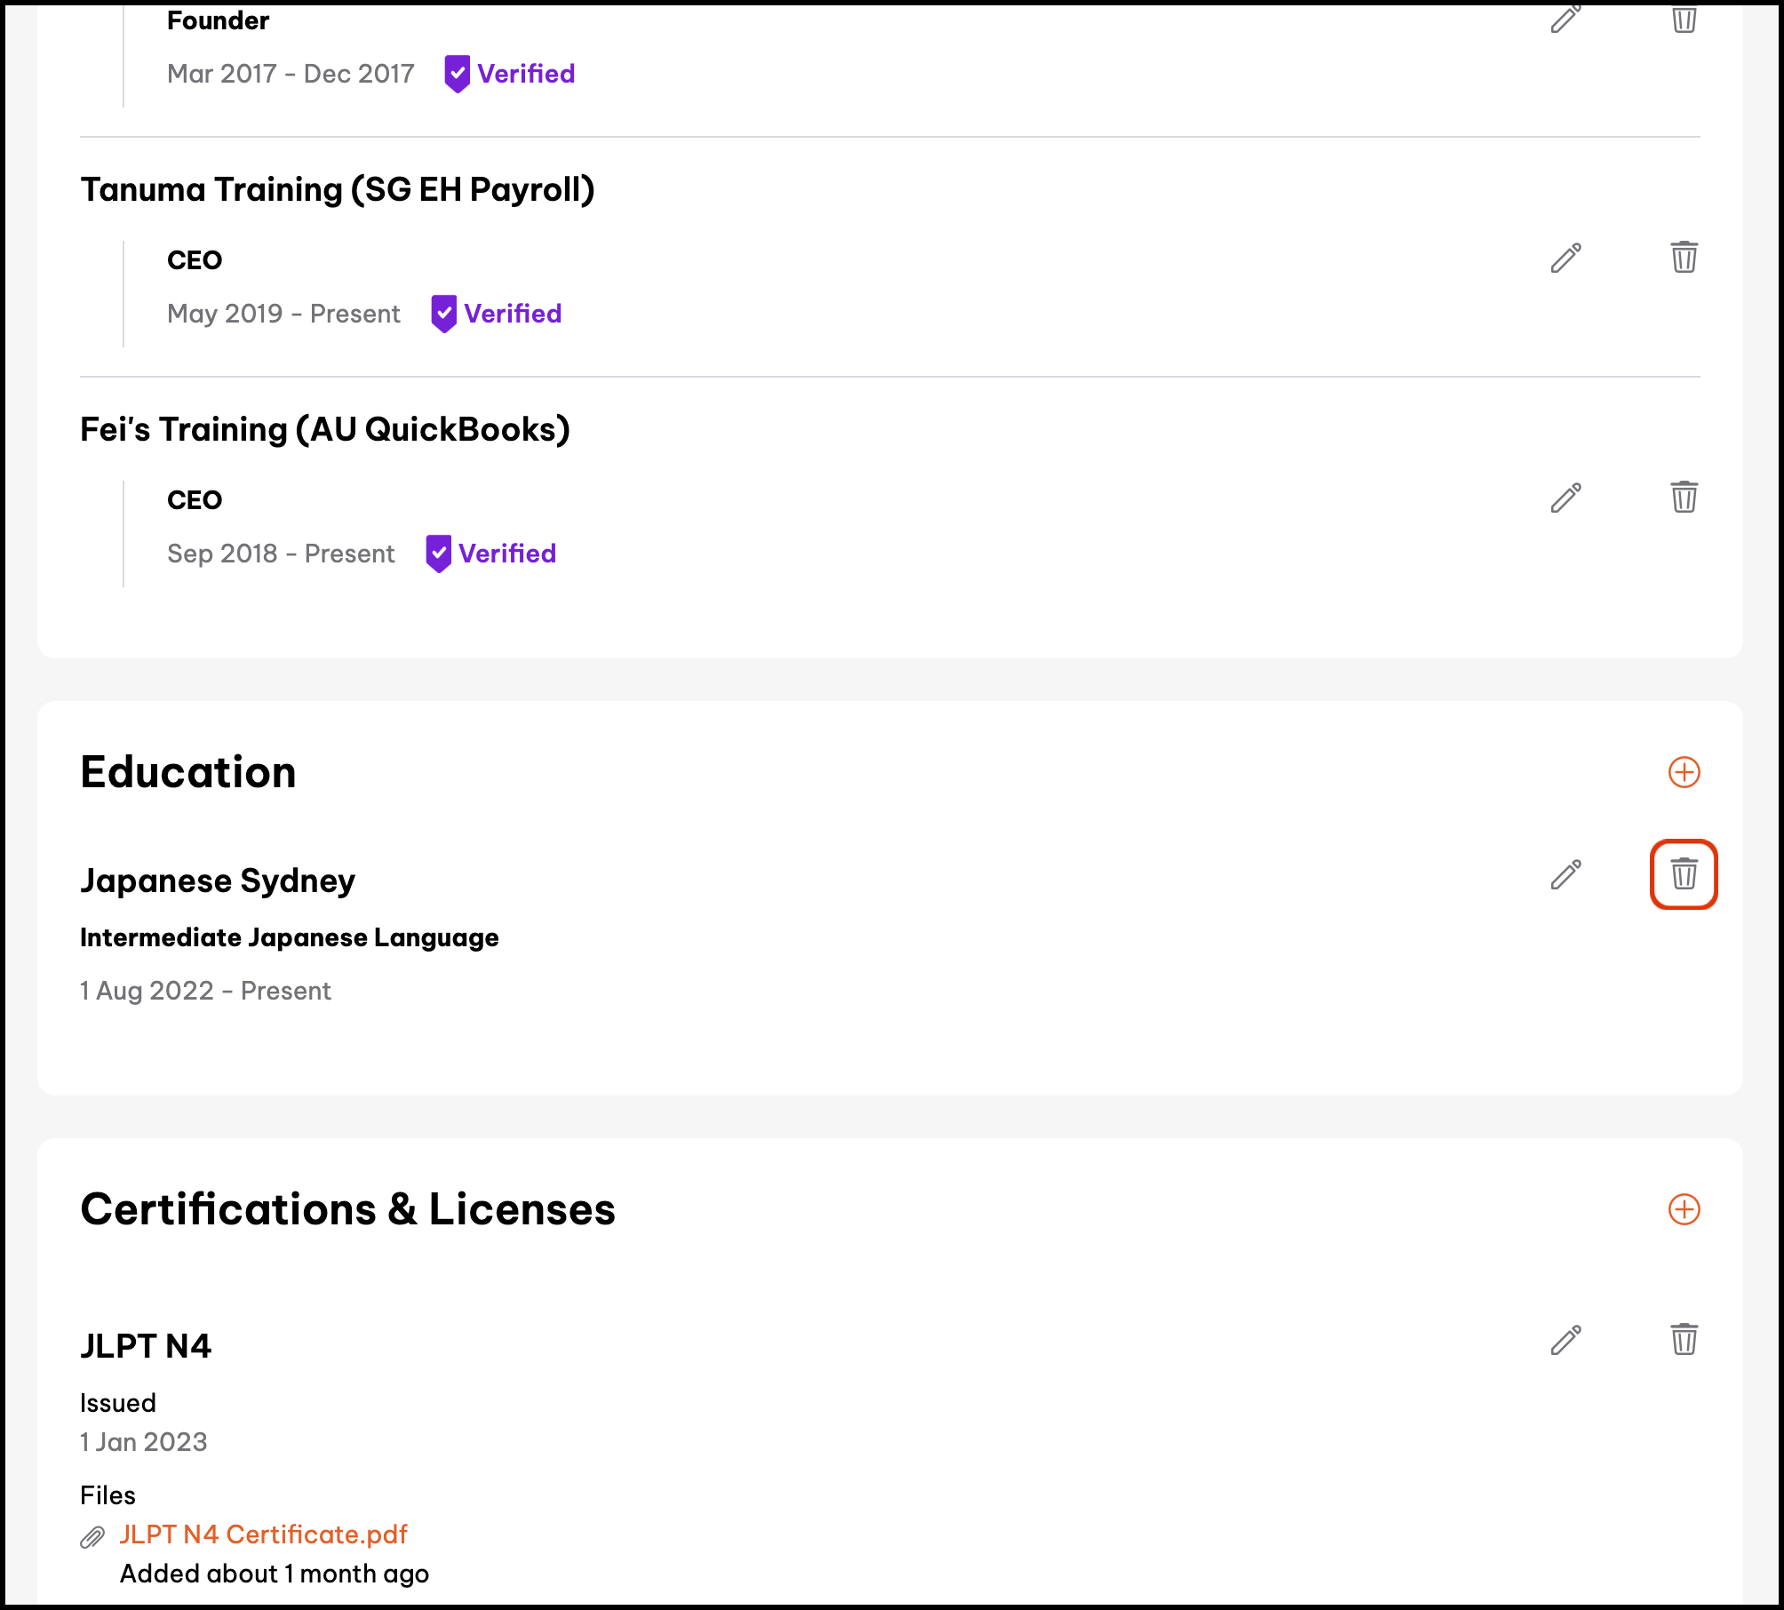Edit the JLPT N4 certification

pos(1565,1340)
